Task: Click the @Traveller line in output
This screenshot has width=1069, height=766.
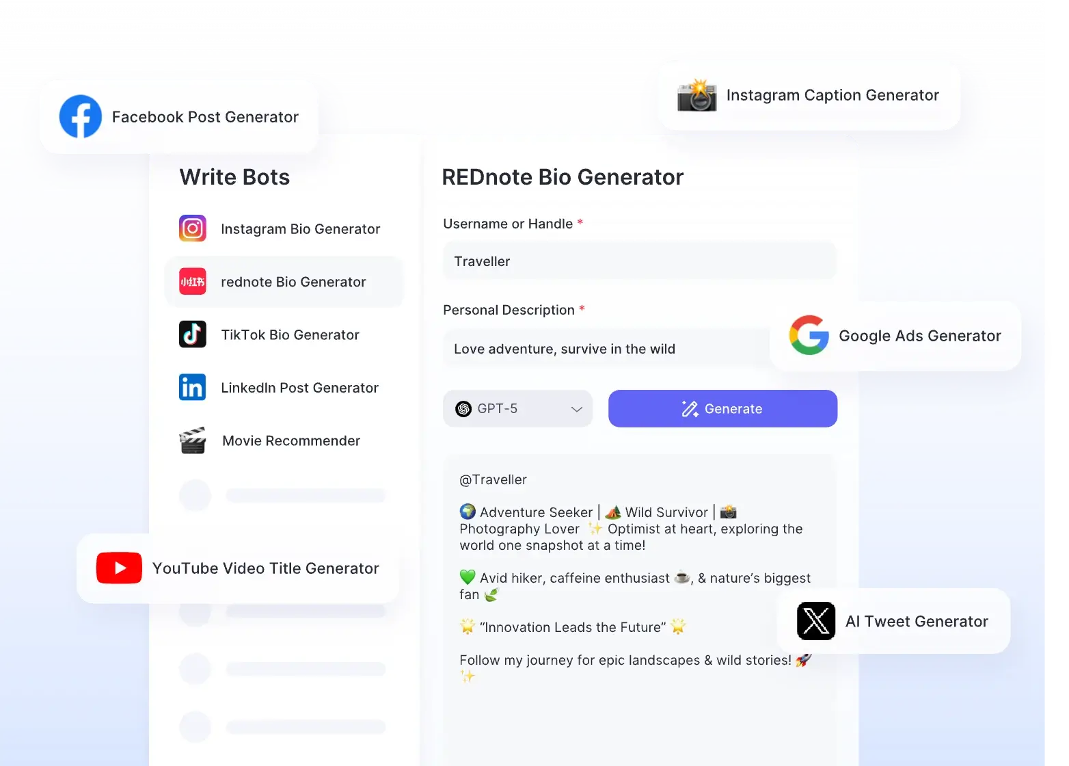Action: click(x=493, y=479)
